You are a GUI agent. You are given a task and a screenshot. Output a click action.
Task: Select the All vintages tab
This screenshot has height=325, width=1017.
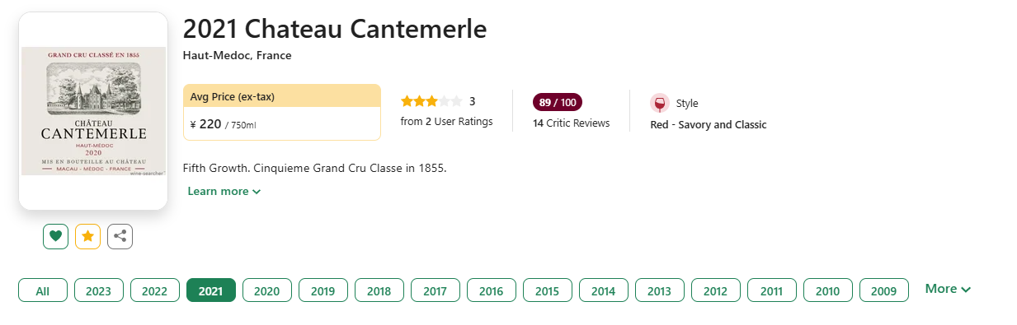click(43, 290)
